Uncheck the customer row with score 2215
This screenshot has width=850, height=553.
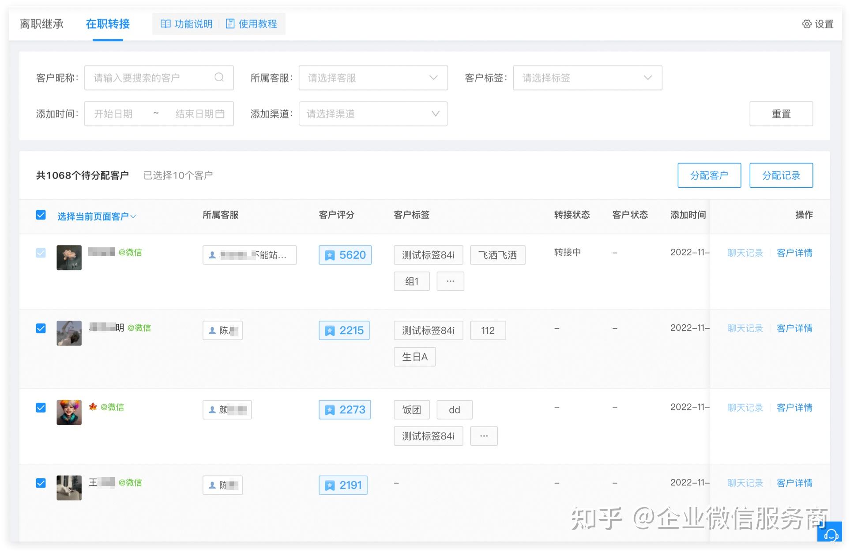pyautogui.click(x=41, y=328)
